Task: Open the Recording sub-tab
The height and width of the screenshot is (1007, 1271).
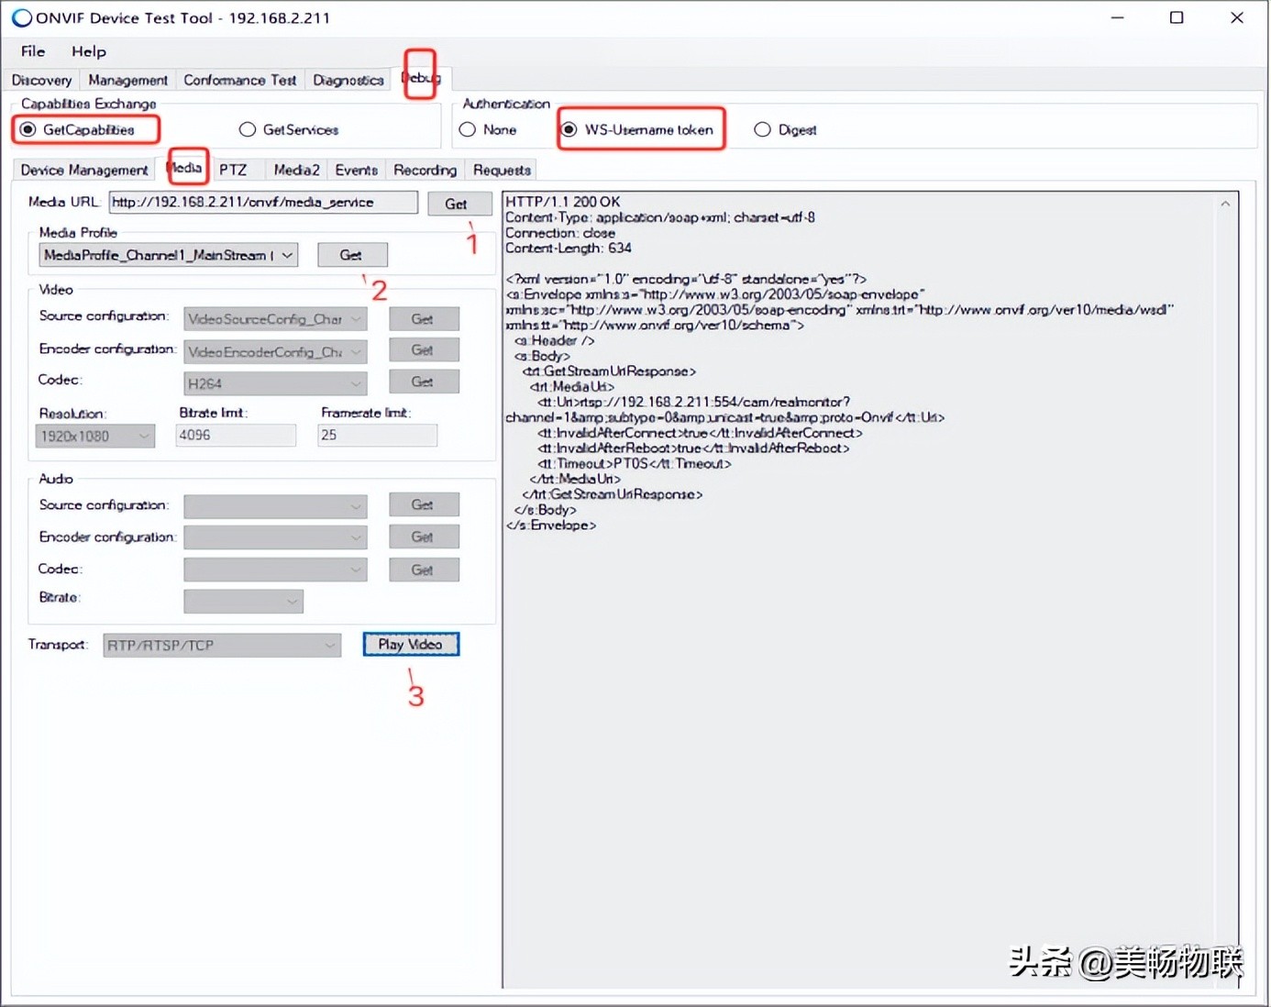Action: tap(426, 170)
